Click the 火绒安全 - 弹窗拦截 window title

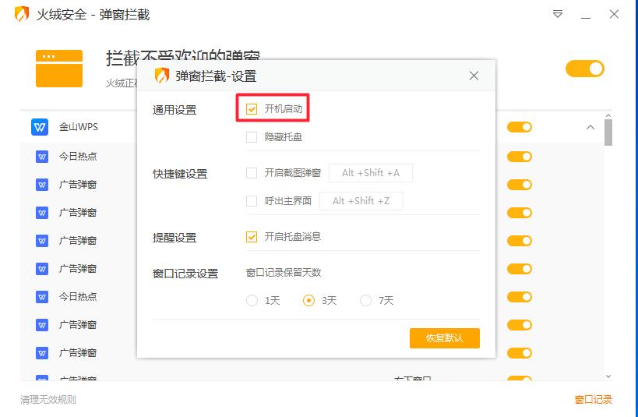(x=93, y=15)
